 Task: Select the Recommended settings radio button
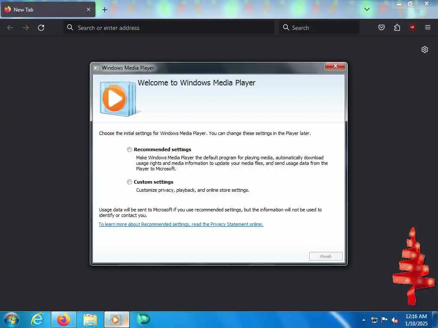(x=130, y=149)
